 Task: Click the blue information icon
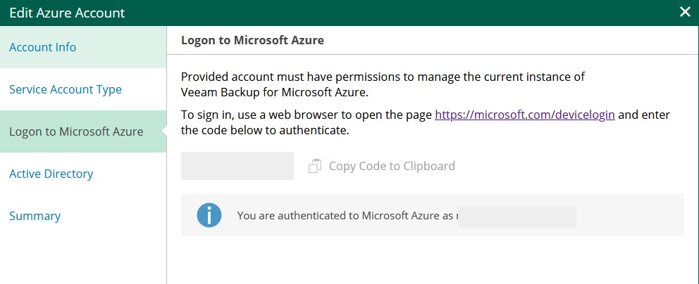[209, 215]
